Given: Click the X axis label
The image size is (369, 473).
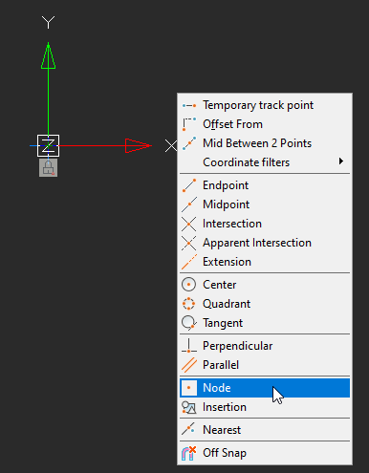Looking at the screenshot, I should tap(171, 146).
